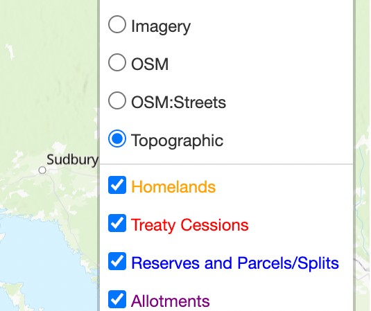Click the purple Allotments layer label
This screenshot has width=371, height=311.
pyautogui.click(x=171, y=301)
